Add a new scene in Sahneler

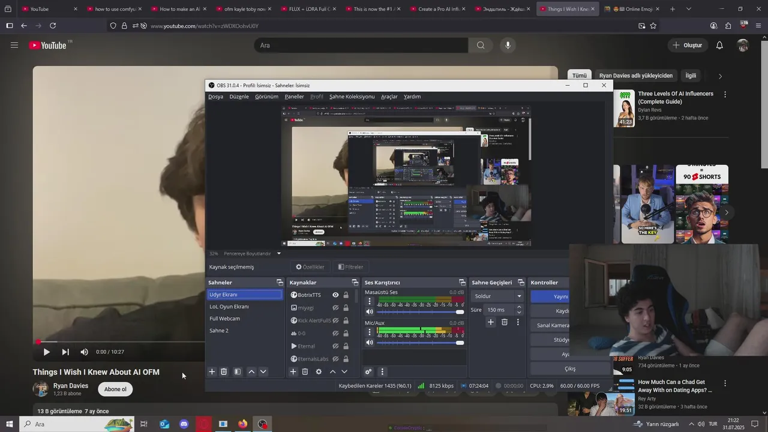pos(212,372)
